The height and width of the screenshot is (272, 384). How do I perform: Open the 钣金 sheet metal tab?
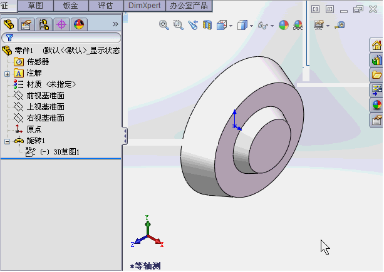click(x=71, y=6)
